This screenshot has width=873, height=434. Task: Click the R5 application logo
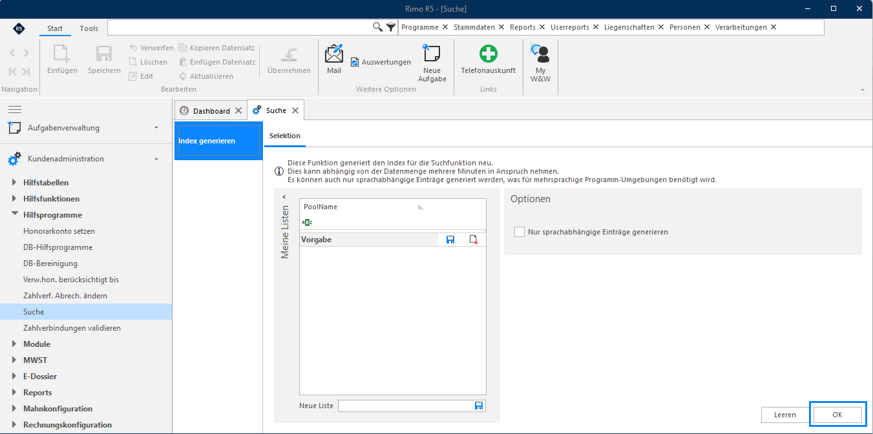(x=19, y=28)
